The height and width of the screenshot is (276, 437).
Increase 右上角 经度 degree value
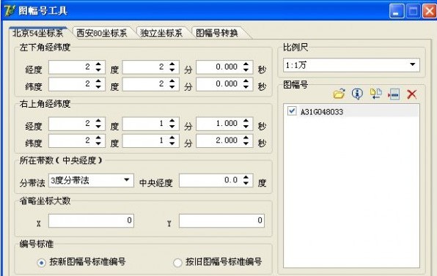click(98, 120)
